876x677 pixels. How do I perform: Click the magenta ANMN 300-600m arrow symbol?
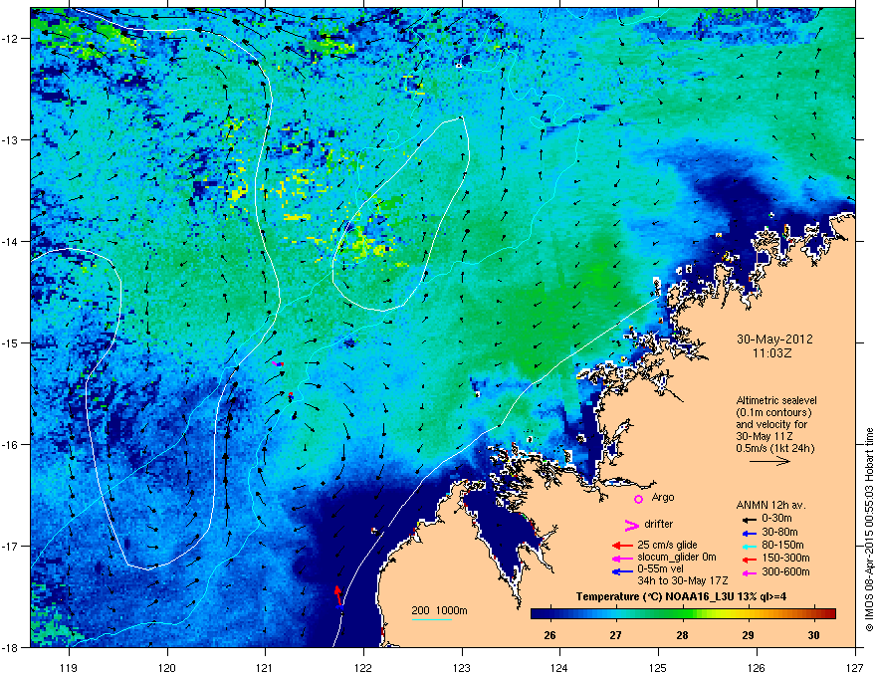tap(750, 572)
